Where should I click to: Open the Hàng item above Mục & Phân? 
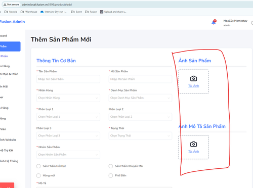5,66
